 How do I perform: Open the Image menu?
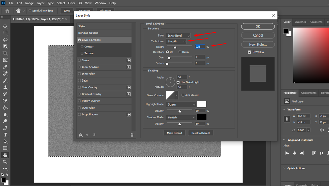(x=29, y=3)
